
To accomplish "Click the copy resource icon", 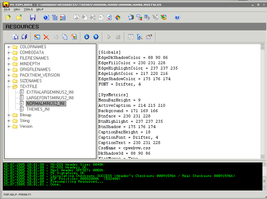I will point(65,37).
